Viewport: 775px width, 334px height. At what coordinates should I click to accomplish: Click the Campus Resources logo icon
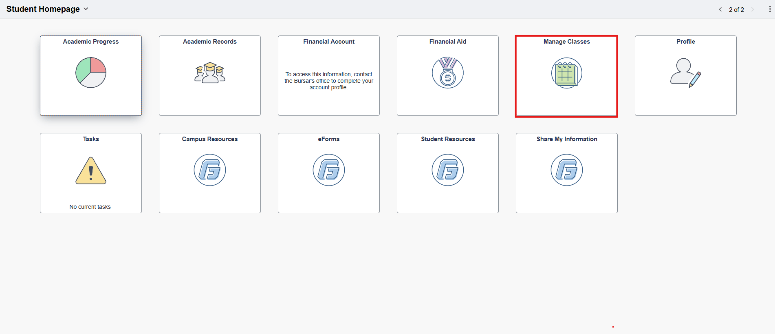point(210,170)
